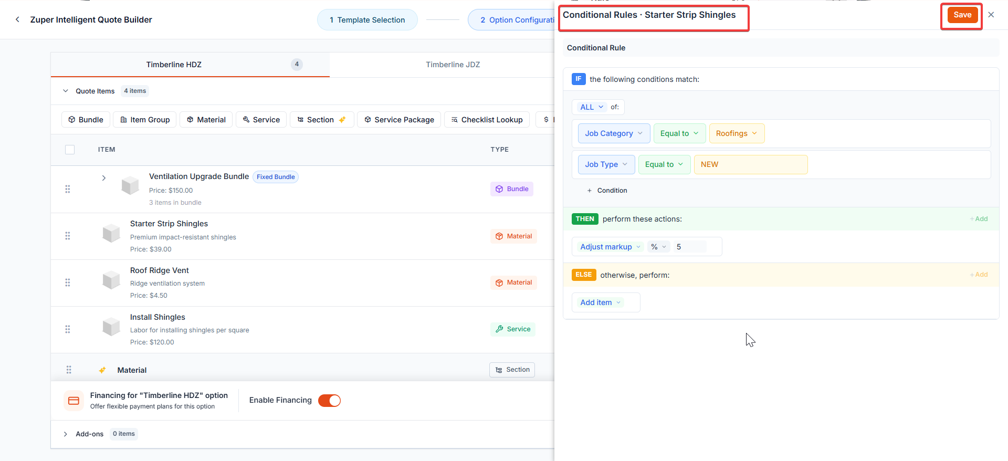Add a THEN action
This screenshot has height=461, width=1008.
(x=979, y=219)
